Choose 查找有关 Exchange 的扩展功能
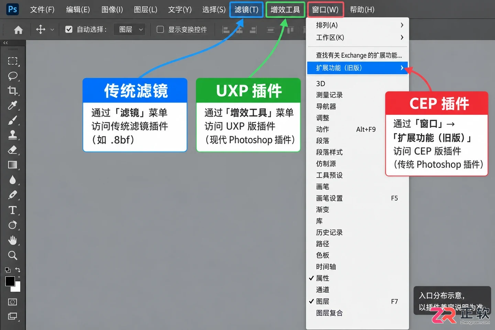This screenshot has height=330, width=495. point(357,55)
